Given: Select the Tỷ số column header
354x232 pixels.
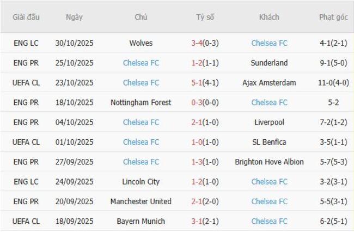Looking at the screenshot, I should (x=205, y=17).
